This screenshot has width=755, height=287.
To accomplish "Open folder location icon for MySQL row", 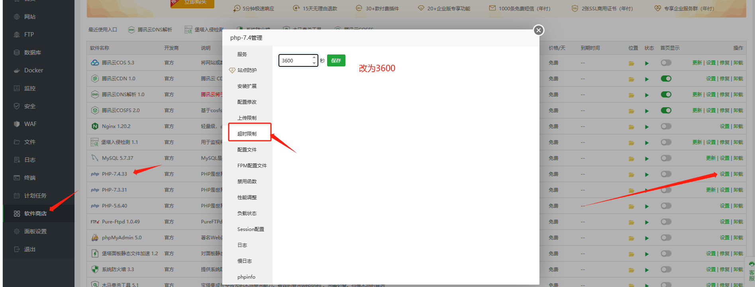I will (631, 159).
